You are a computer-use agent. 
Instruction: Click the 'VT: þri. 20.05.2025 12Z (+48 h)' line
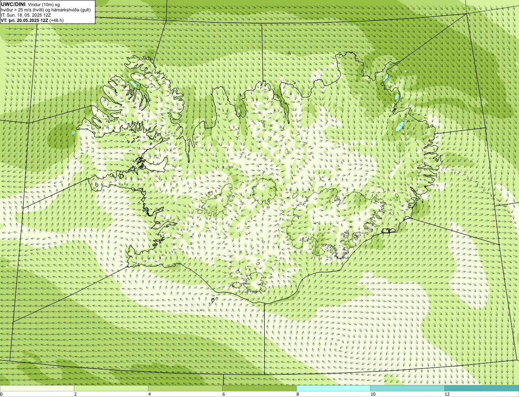click(x=32, y=20)
